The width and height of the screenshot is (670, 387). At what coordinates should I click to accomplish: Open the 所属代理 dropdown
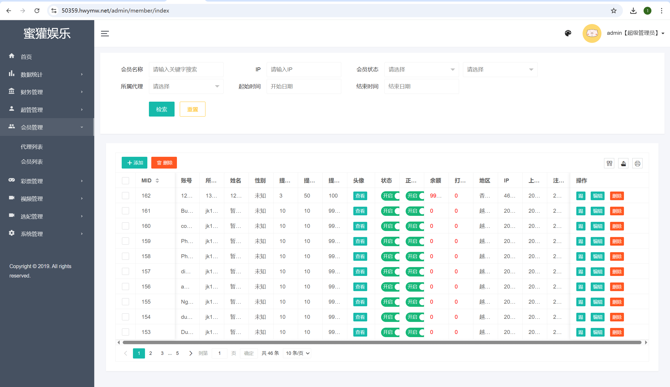pyautogui.click(x=186, y=86)
